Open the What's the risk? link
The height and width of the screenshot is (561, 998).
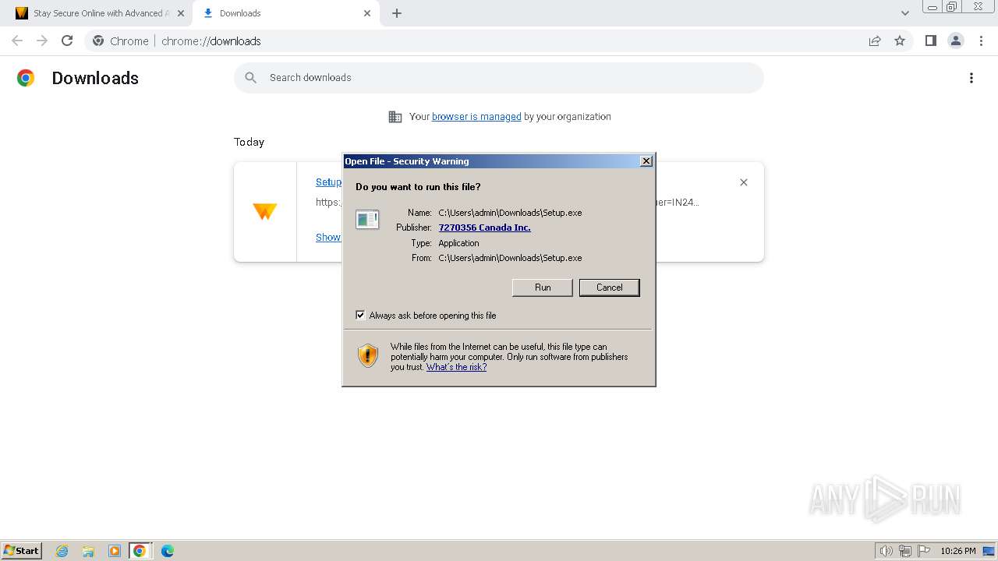pyautogui.click(x=456, y=367)
